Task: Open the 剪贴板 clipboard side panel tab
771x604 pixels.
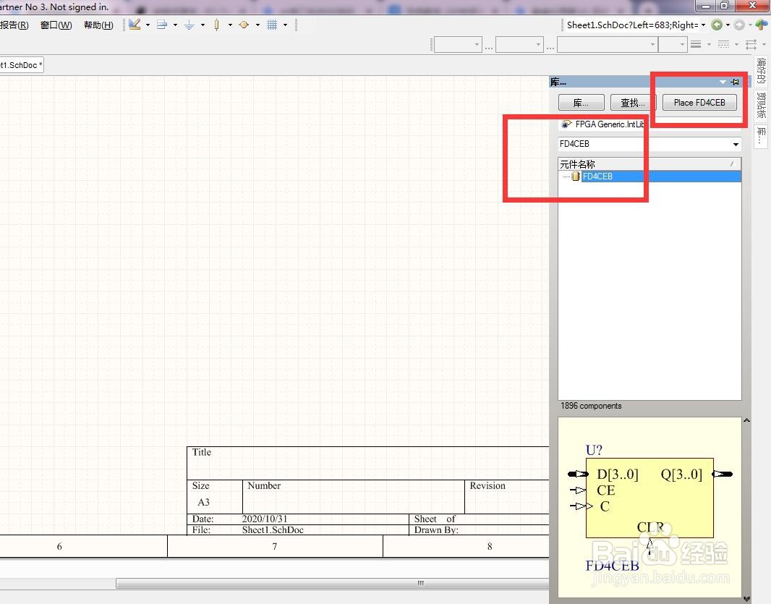Action: pos(761,105)
